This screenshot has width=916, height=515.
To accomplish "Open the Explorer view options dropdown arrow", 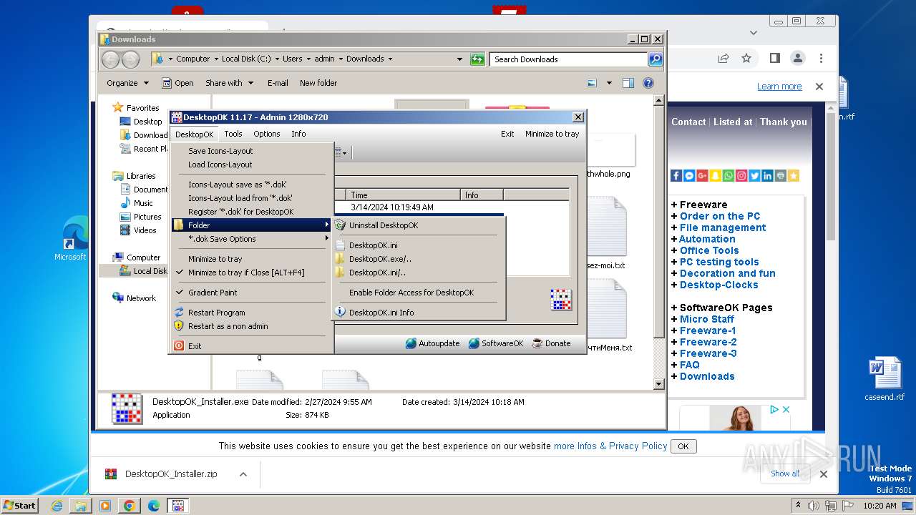I will coord(609,83).
